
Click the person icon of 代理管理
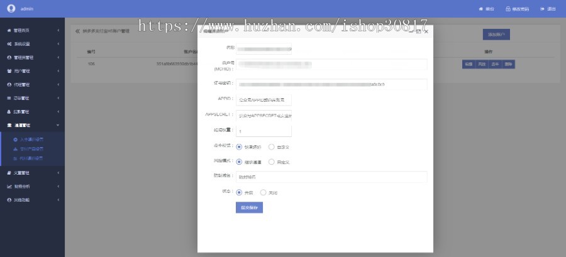pos(9,85)
